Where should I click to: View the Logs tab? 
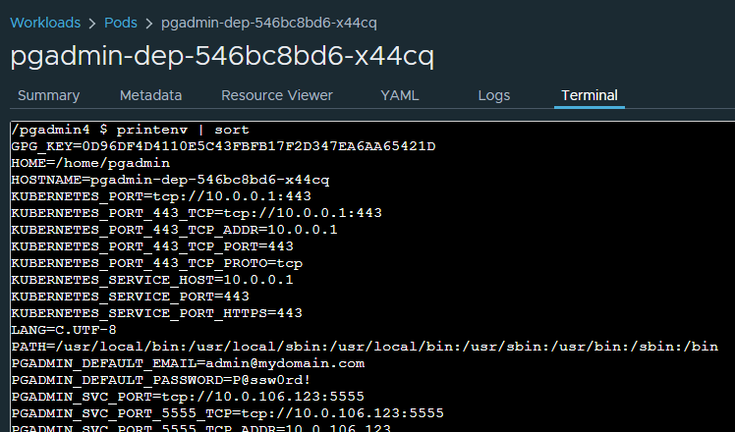click(494, 95)
